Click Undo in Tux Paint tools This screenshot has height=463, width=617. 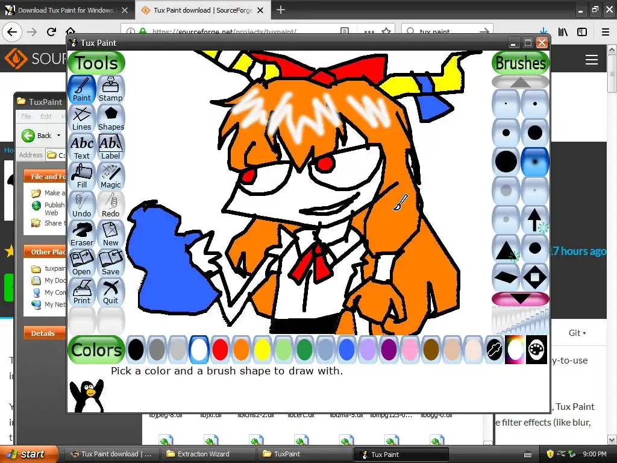[82, 205]
